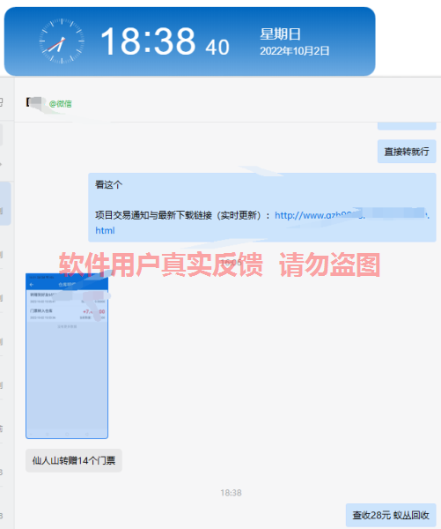Open the phone screenshot image thumbnail

[x=67, y=356]
